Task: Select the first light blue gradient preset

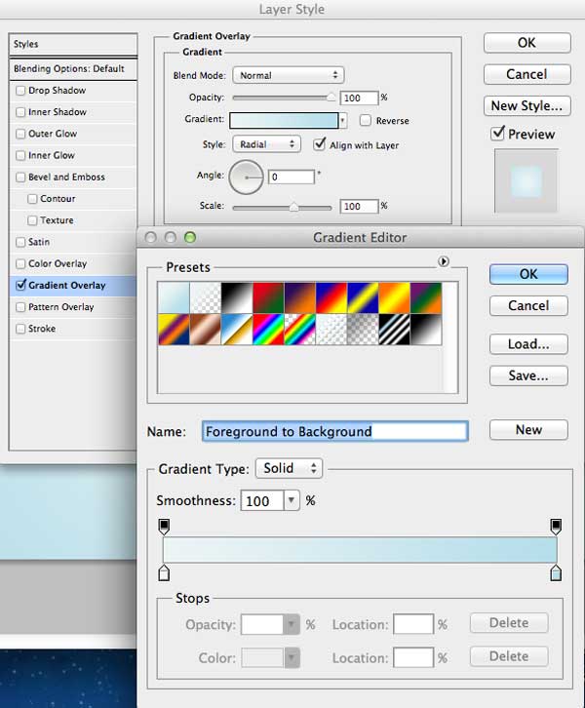Action: (x=174, y=297)
